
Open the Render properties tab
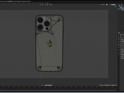119,37
